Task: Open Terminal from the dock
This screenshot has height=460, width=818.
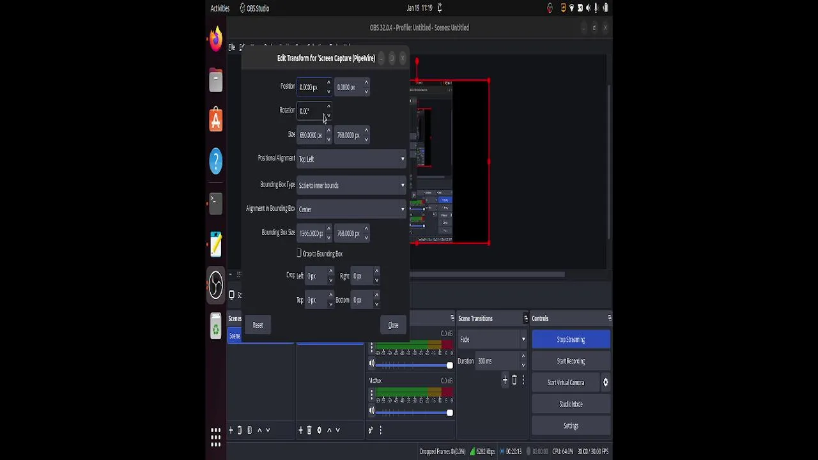Action: point(216,203)
